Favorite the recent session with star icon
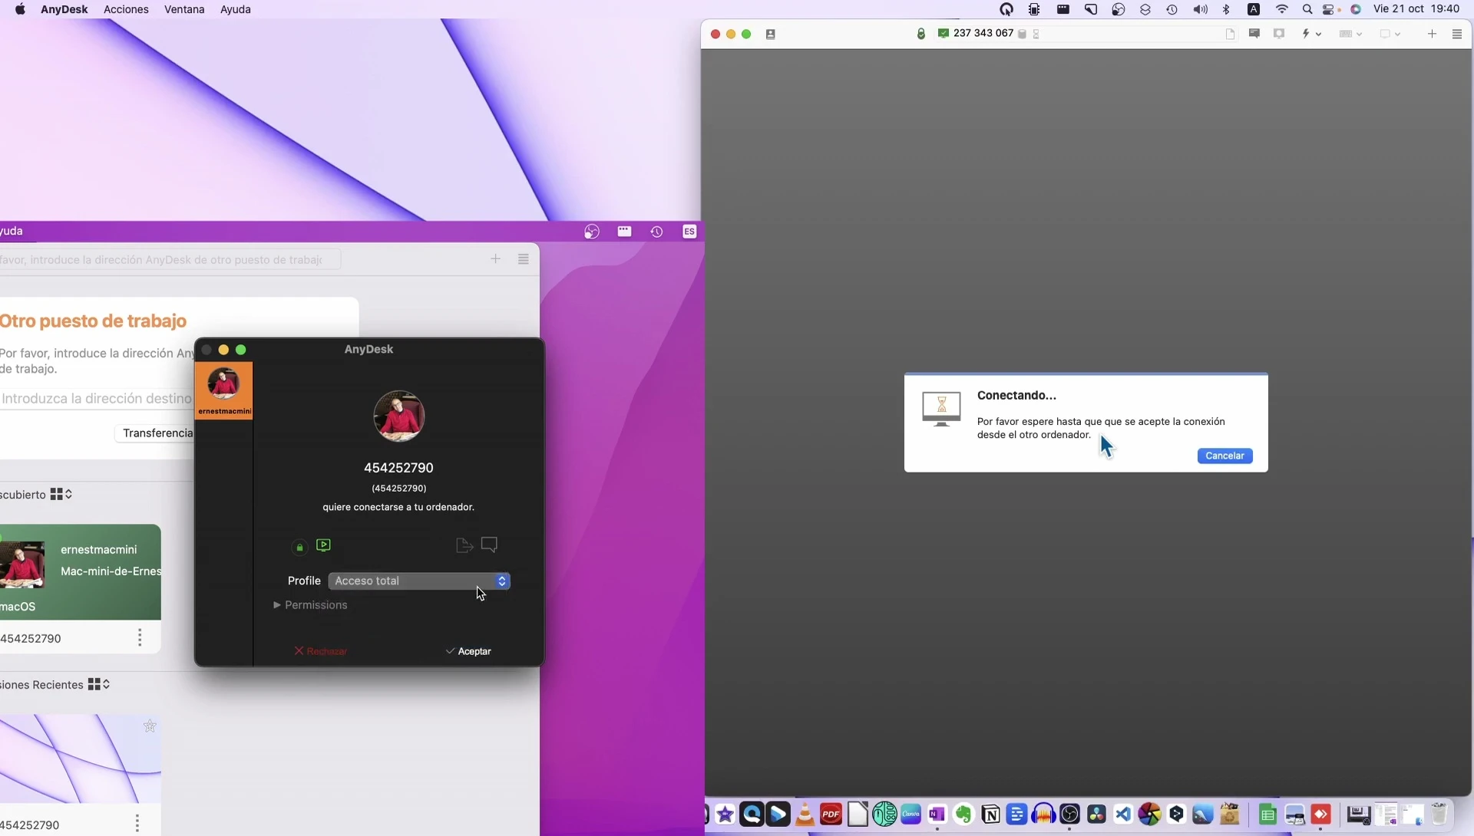This screenshot has height=836, width=1474. (150, 726)
